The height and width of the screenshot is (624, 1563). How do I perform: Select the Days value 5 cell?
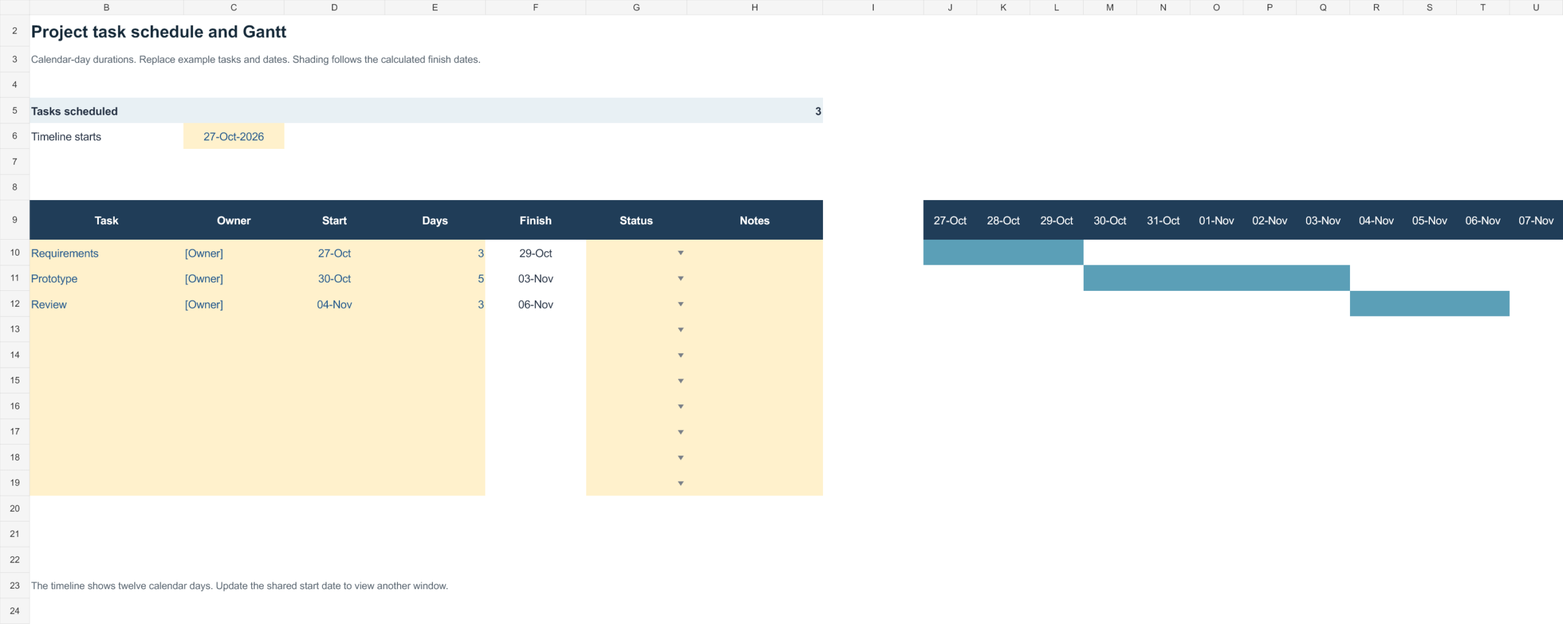click(x=435, y=278)
